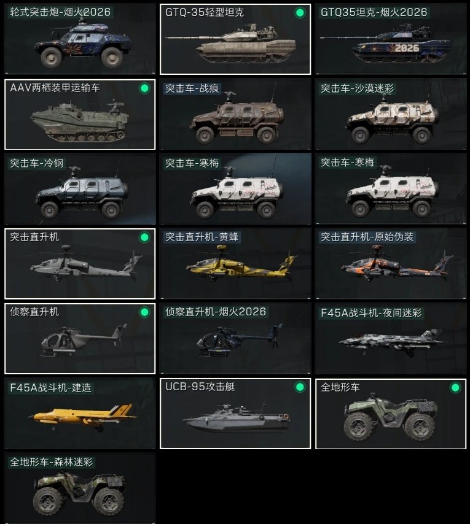The width and height of the screenshot is (470, 524).
Task: Select the 突击车-战痕 assault vehicle skin
Action: click(x=235, y=114)
